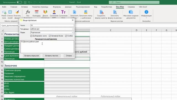This screenshot has height=100, width=177.
Task: Click Вставить формулой button
Action: click(32, 56)
